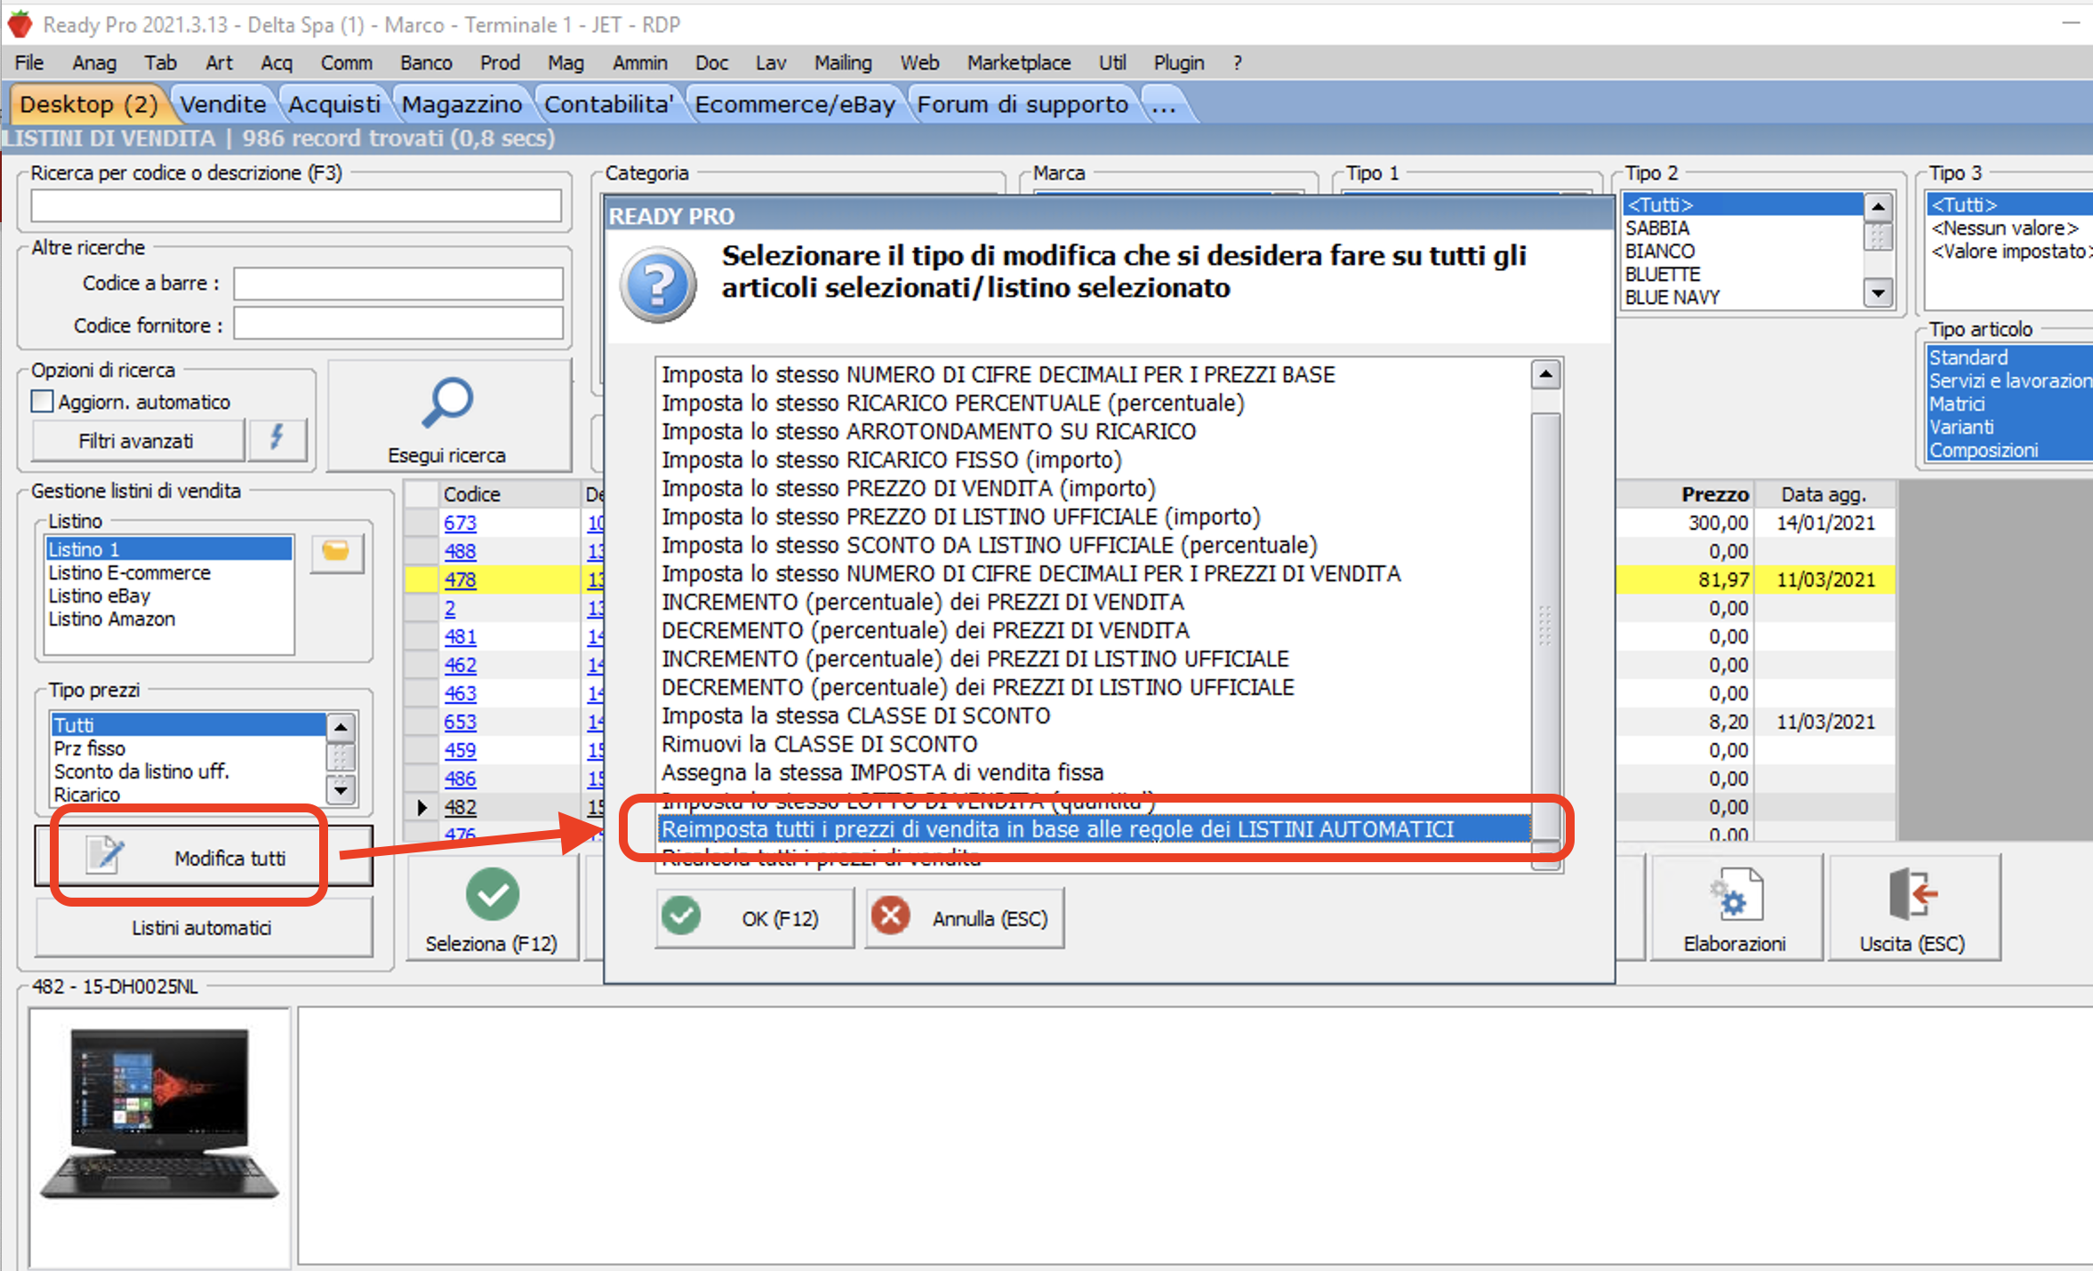Screen dimensions: 2093x1271
Task: Click Ricerca per codice o descrizione field
Action: (x=296, y=206)
